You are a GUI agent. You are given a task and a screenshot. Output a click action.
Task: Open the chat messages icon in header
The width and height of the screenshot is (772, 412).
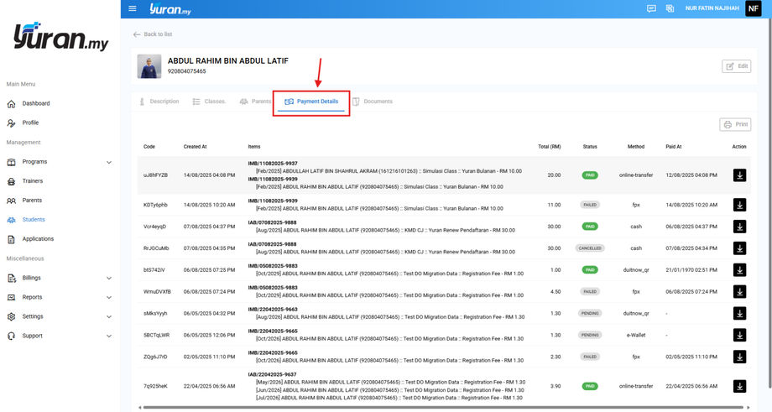click(651, 8)
